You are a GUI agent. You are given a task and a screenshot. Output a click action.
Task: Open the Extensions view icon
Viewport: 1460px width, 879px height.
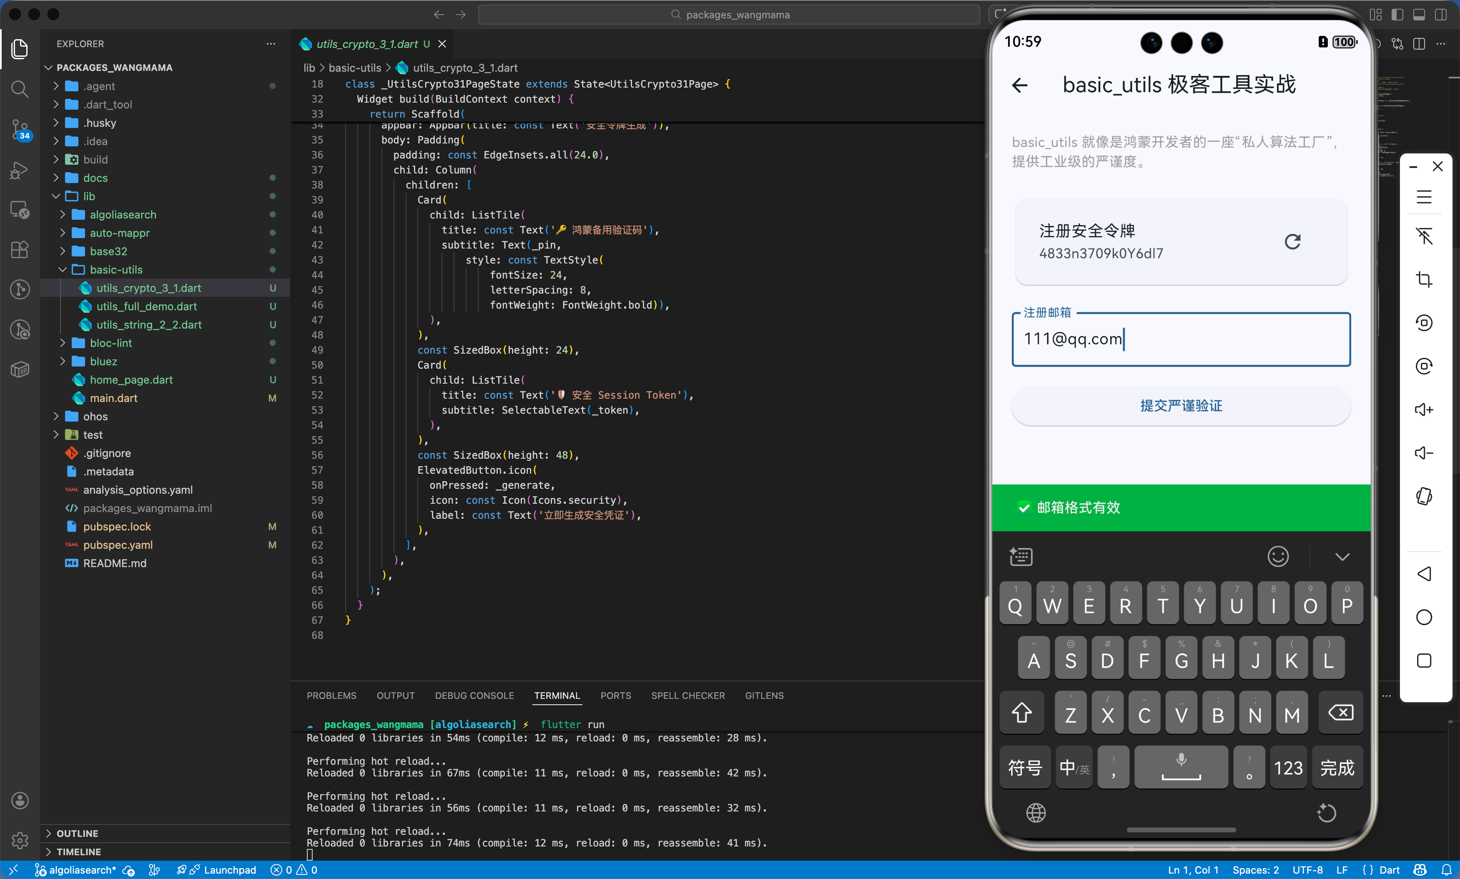click(x=20, y=249)
